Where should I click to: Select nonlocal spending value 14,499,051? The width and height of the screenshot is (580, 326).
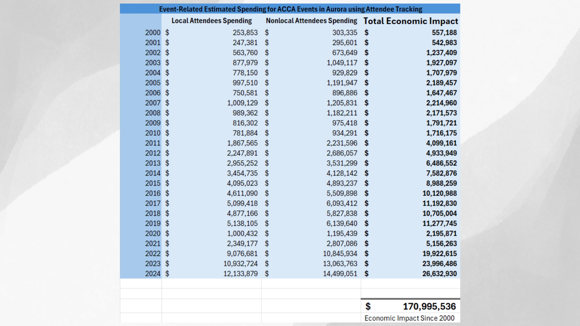[340, 273]
